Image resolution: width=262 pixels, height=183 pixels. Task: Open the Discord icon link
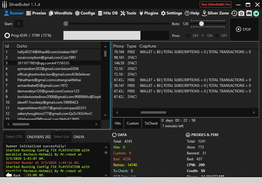click(x=249, y=13)
